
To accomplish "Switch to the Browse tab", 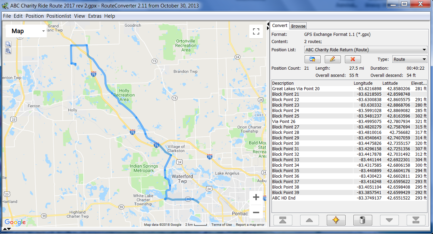I will point(298,26).
